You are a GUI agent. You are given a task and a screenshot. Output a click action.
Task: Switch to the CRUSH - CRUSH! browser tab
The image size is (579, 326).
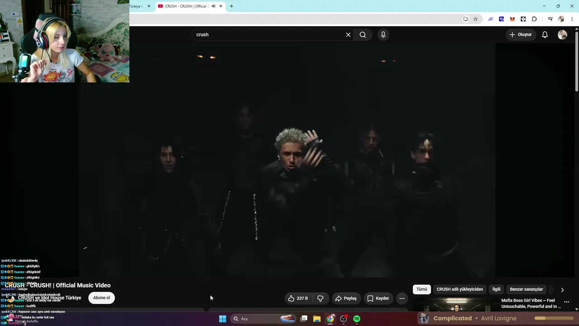(186, 6)
